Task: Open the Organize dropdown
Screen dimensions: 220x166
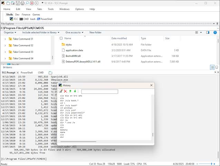Action: [x=10, y=32]
